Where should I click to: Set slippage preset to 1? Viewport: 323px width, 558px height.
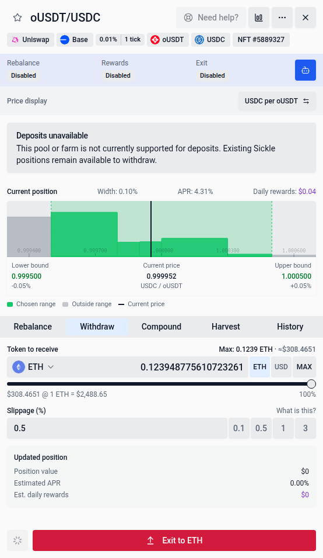(x=283, y=428)
